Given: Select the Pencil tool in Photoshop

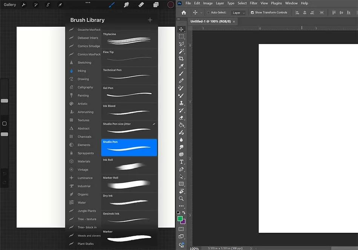Looking at the screenshot, I should pyautogui.click(x=181, y=81).
